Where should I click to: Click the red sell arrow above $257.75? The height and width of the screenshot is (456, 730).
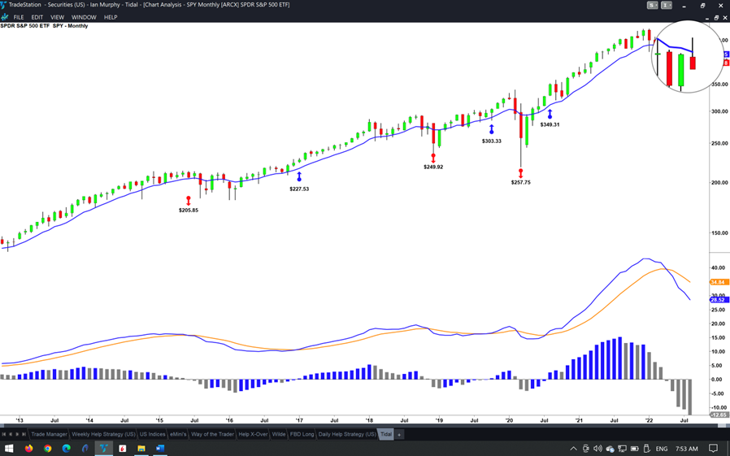(520, 173)
